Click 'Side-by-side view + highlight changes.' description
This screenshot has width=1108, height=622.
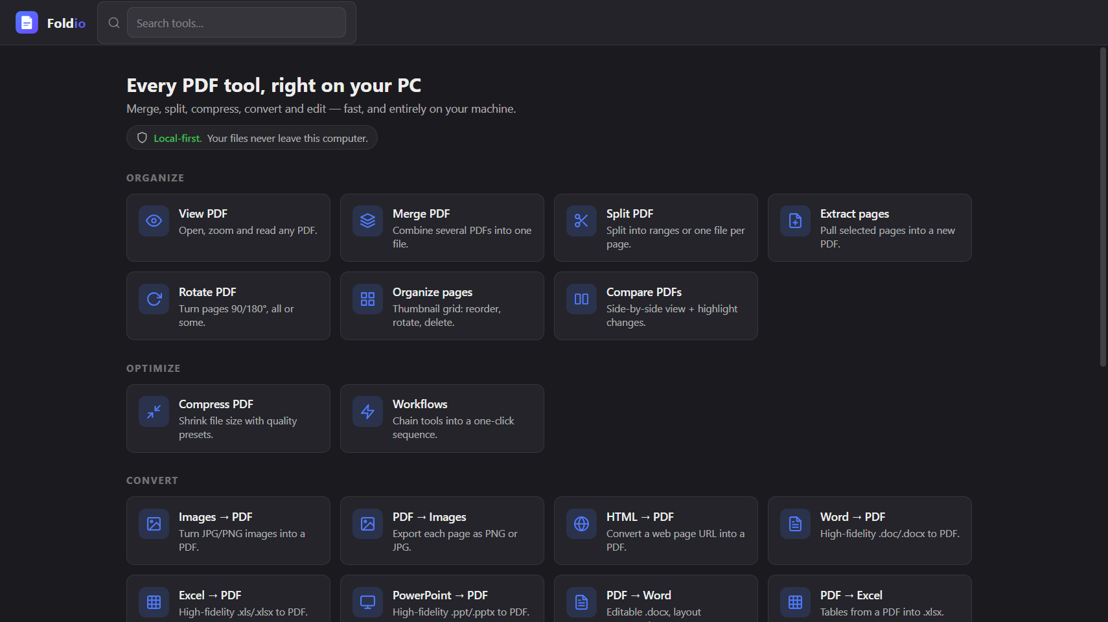(x=672, y=316)
